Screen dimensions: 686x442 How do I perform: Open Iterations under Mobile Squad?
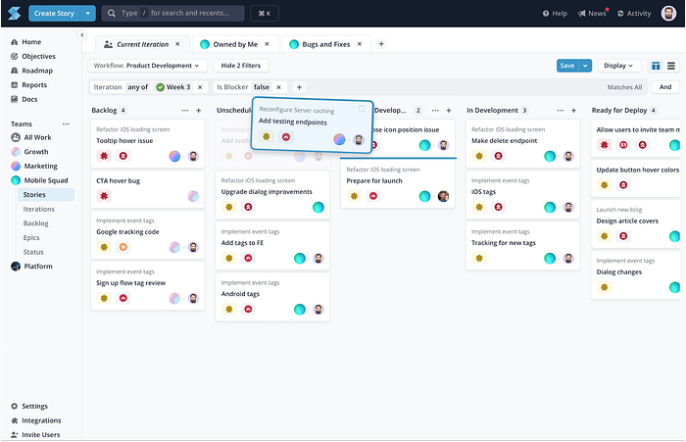point(38,209)
